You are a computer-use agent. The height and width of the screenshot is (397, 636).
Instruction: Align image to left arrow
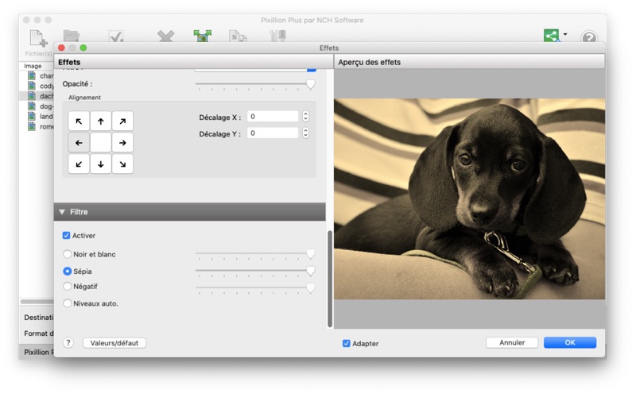click(x=79, y=143)
